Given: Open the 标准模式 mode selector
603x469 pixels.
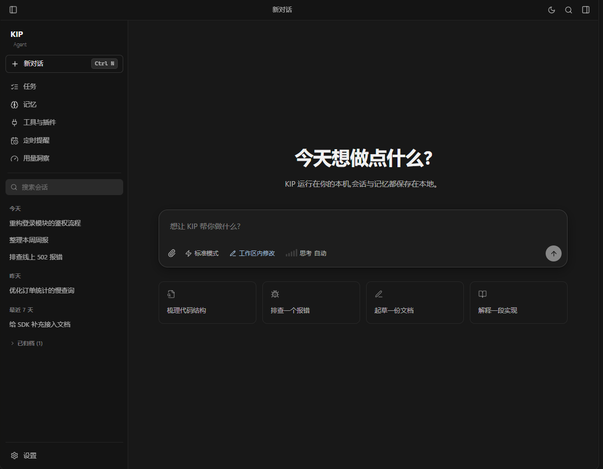Looking at the screenshot, I should 202,253.
